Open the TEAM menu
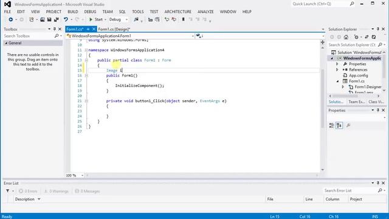The image size is (389, 219). coord(108,12)
